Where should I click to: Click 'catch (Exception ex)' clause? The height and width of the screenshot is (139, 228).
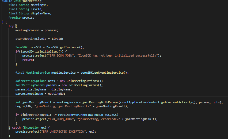click(29, 128)
